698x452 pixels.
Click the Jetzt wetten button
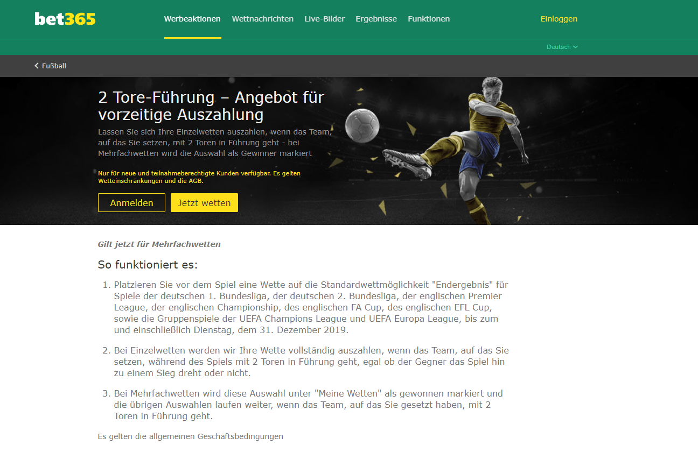(x=204, y=203)
